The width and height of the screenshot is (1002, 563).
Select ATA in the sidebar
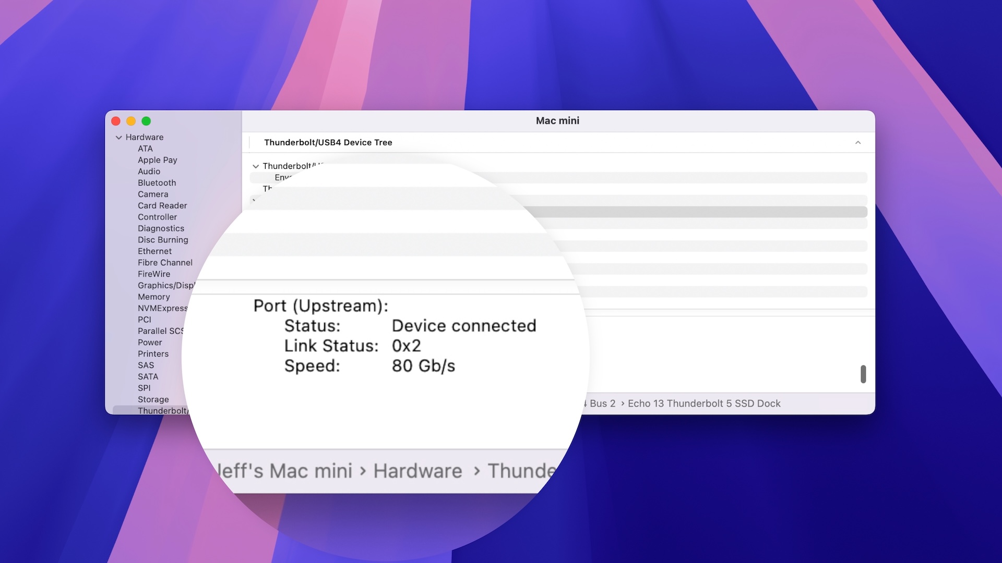point(145,149)
